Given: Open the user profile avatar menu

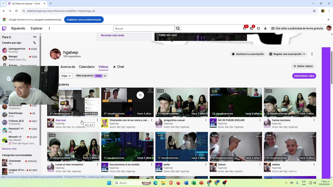Looking at the screenshot, I should 329,28.
